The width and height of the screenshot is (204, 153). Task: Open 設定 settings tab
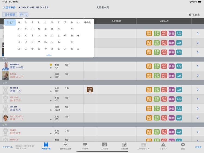[183, 146]
